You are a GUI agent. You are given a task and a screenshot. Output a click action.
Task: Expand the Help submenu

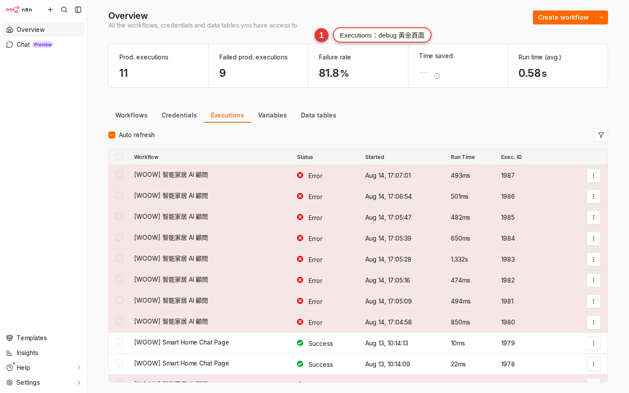pos(79,368)
